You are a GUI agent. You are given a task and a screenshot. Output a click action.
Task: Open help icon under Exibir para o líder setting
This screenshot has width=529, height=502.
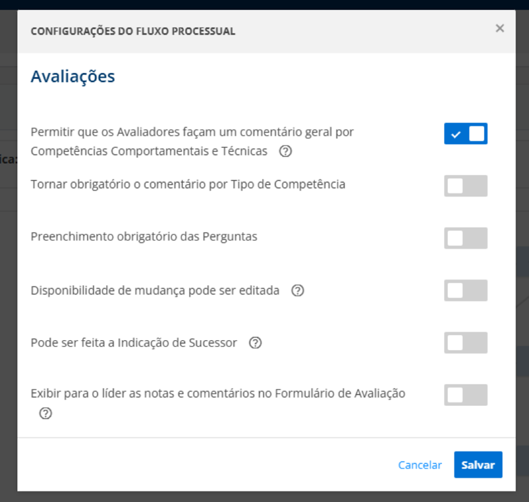[45, 414]
